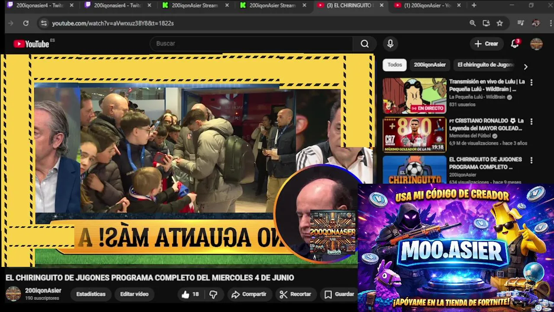Dislike the video with thumbs down
This screenshot has height=312, width=554.
pyautogui.click(x=213, y=294)
